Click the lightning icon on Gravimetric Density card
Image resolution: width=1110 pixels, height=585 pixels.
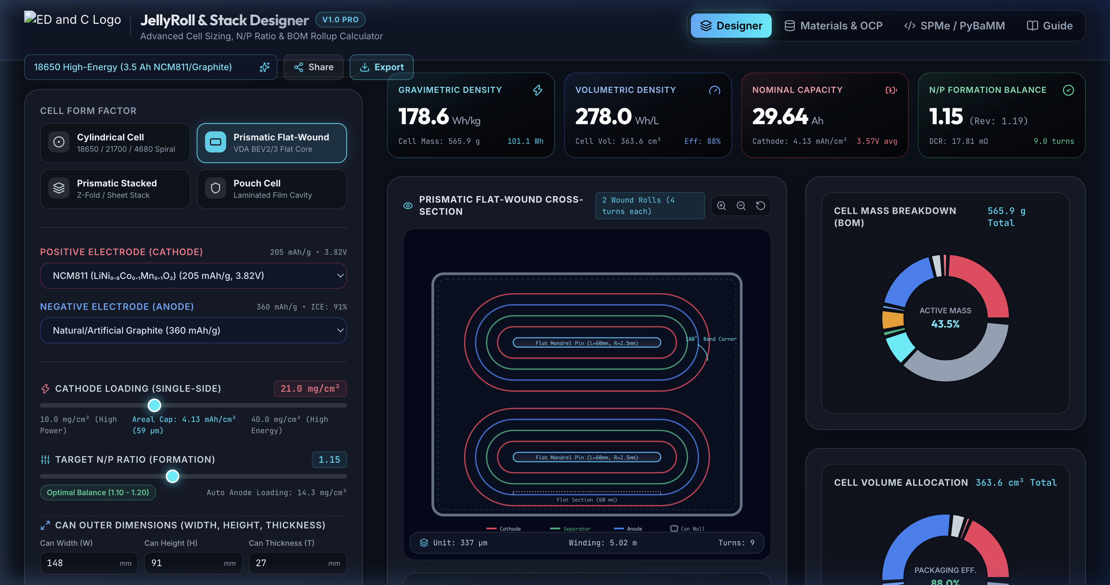[x=537, y=90]
